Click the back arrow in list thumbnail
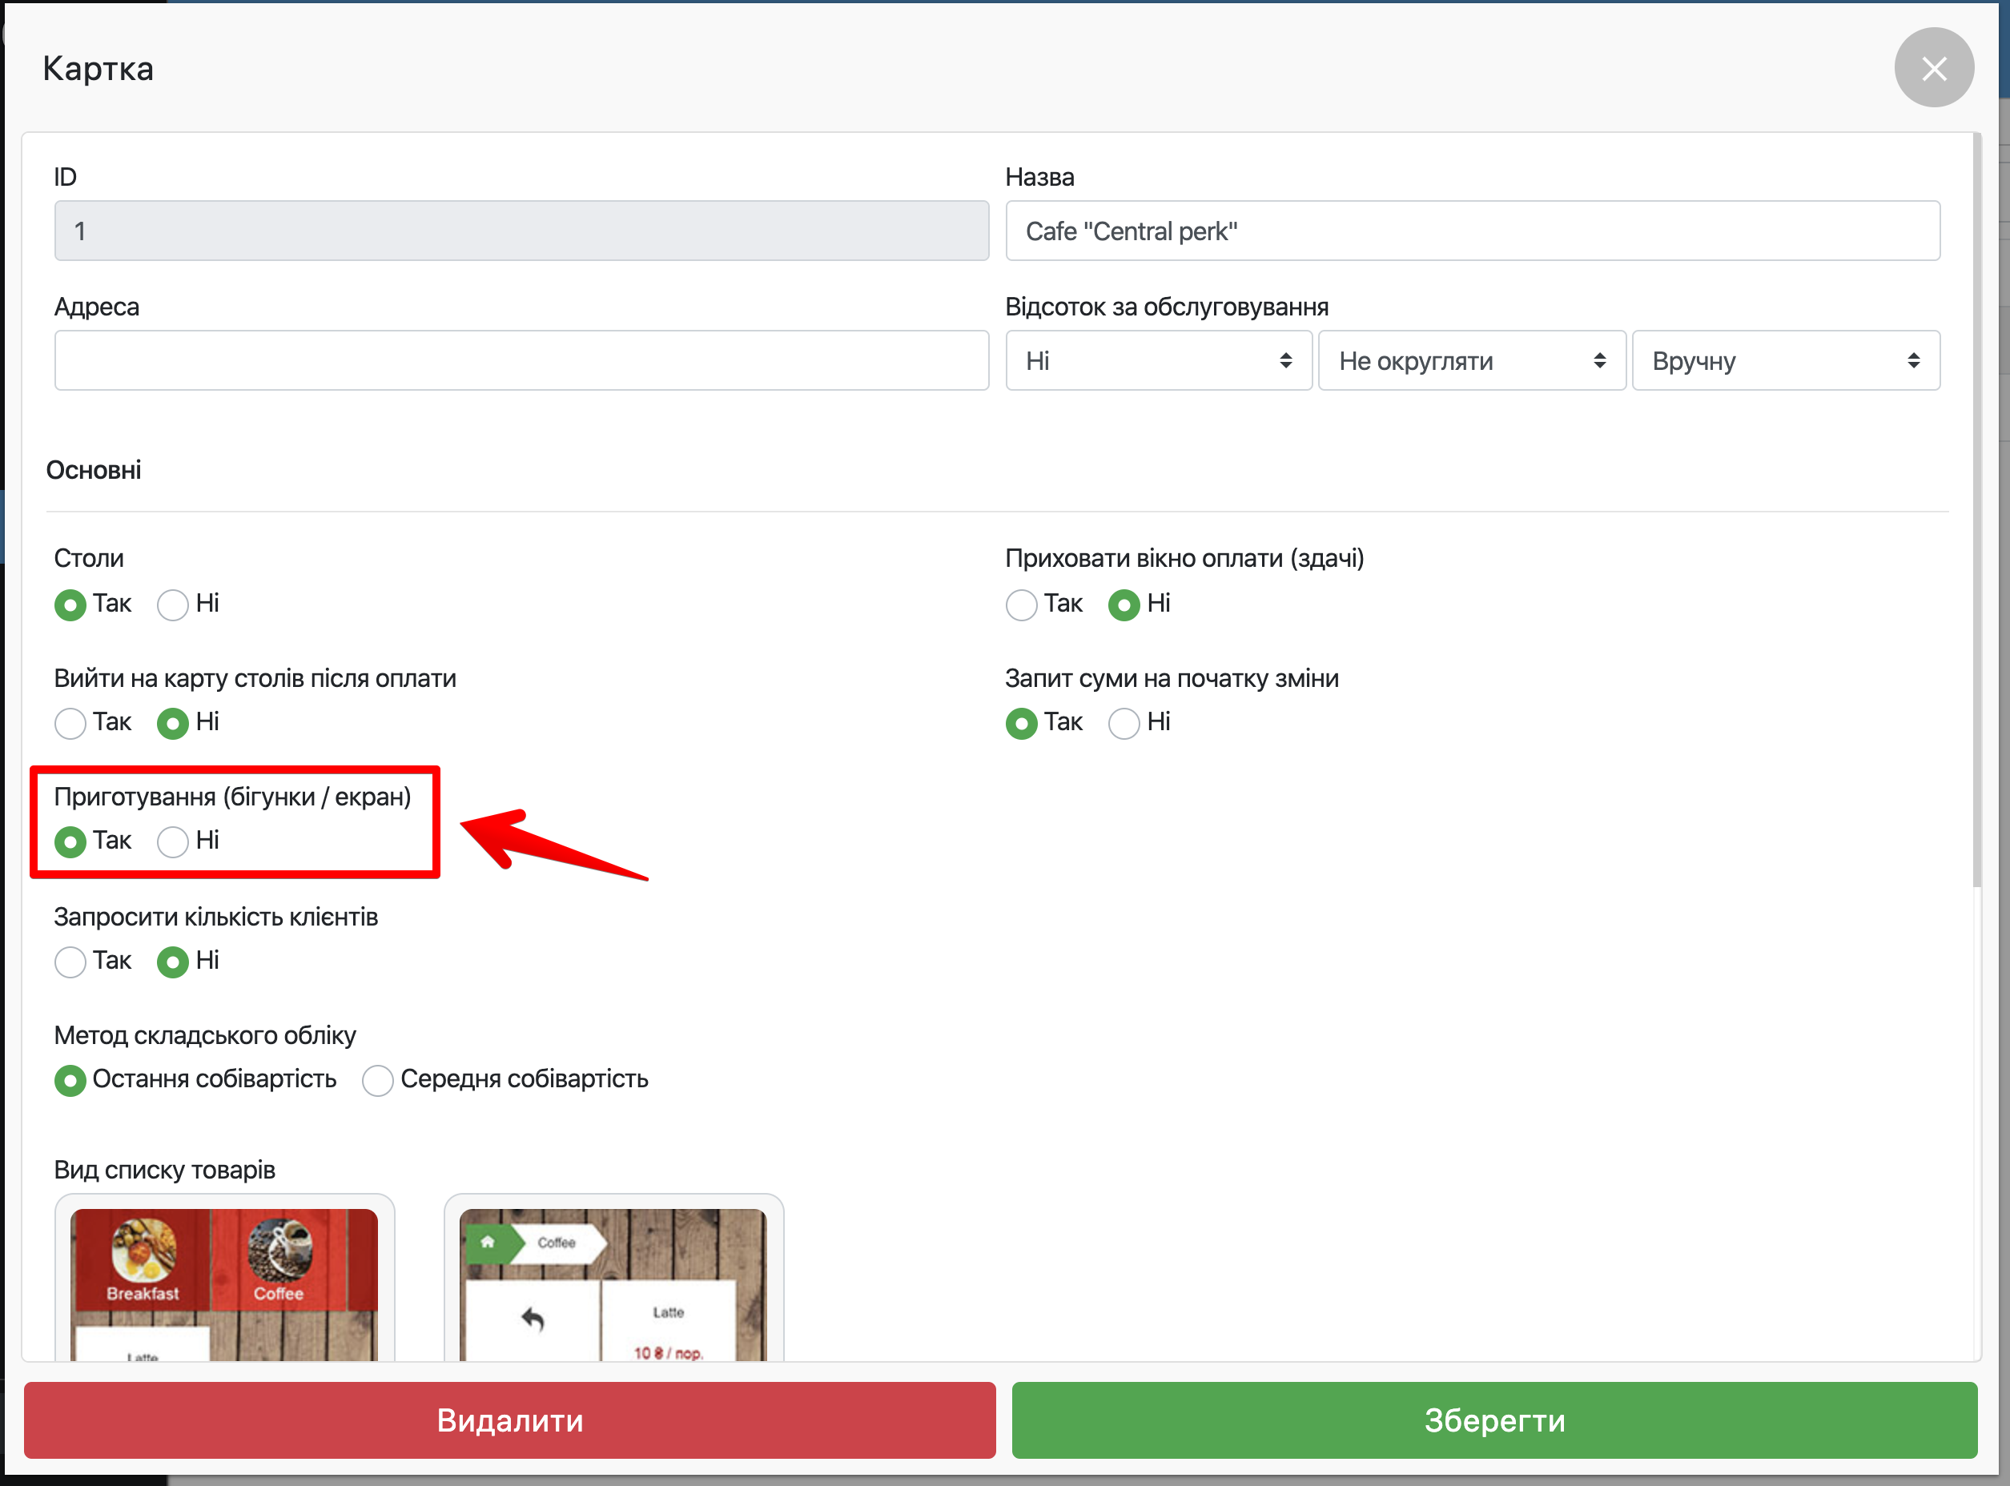The width and height of the screenshot is (2010, 1486). coord(533,1319)
